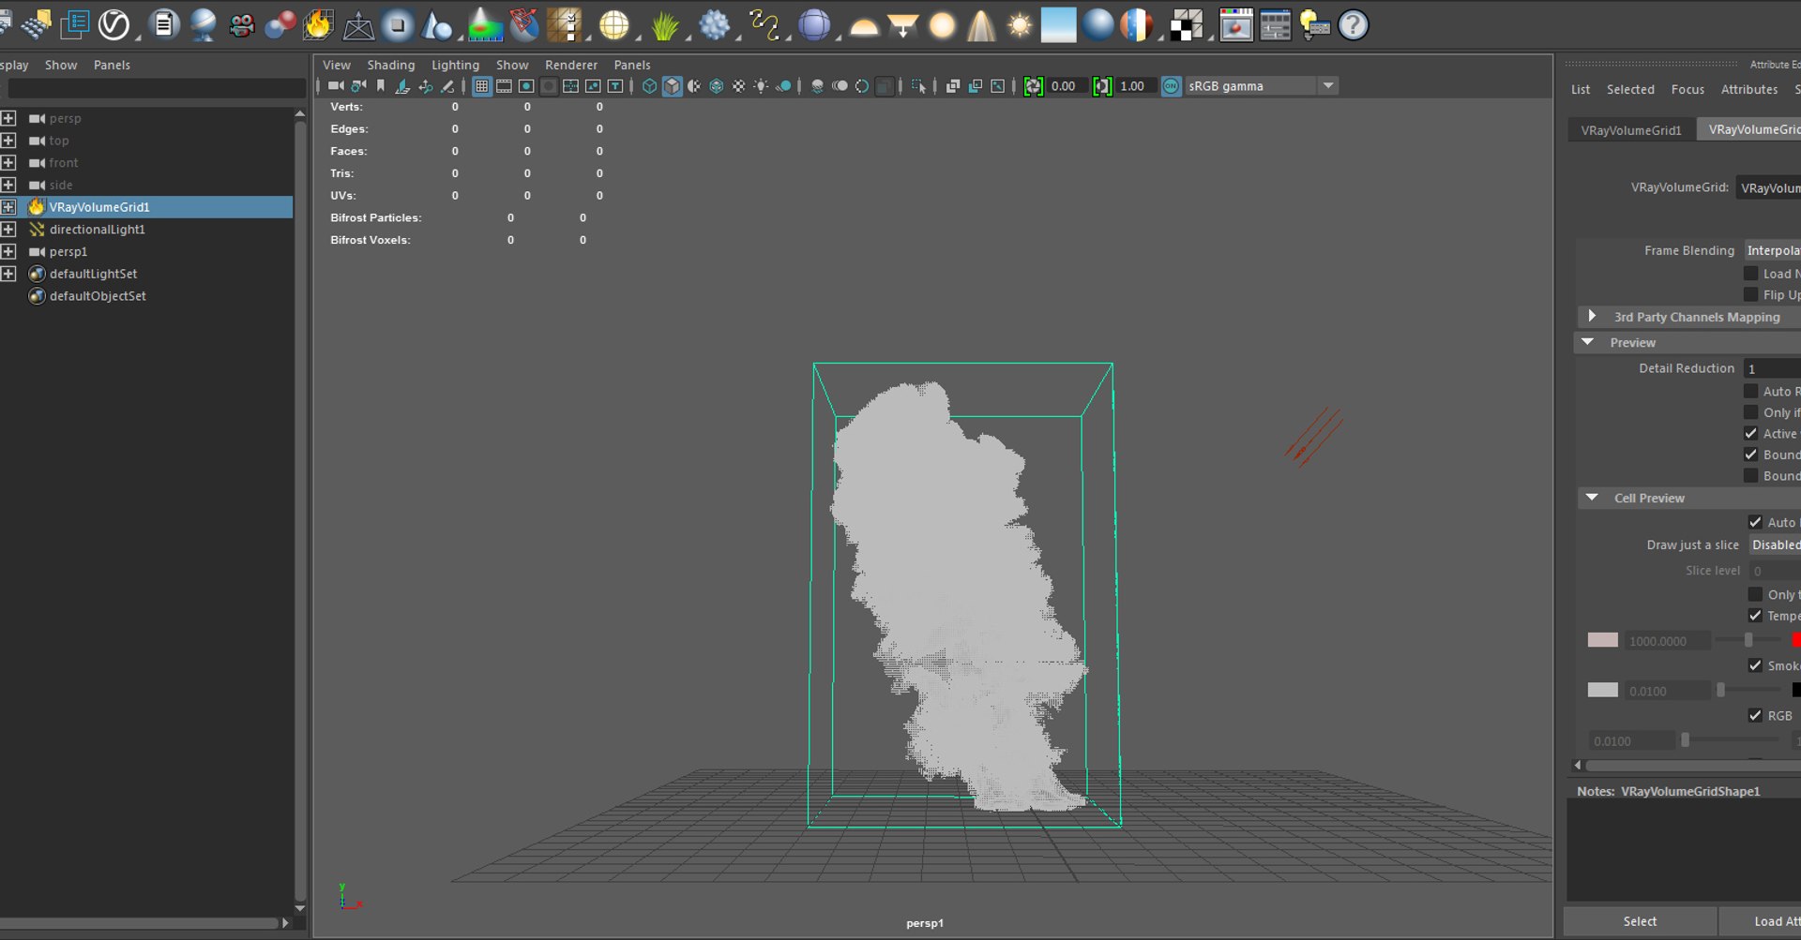Open the question mark help icon

tap(1354, 25)
